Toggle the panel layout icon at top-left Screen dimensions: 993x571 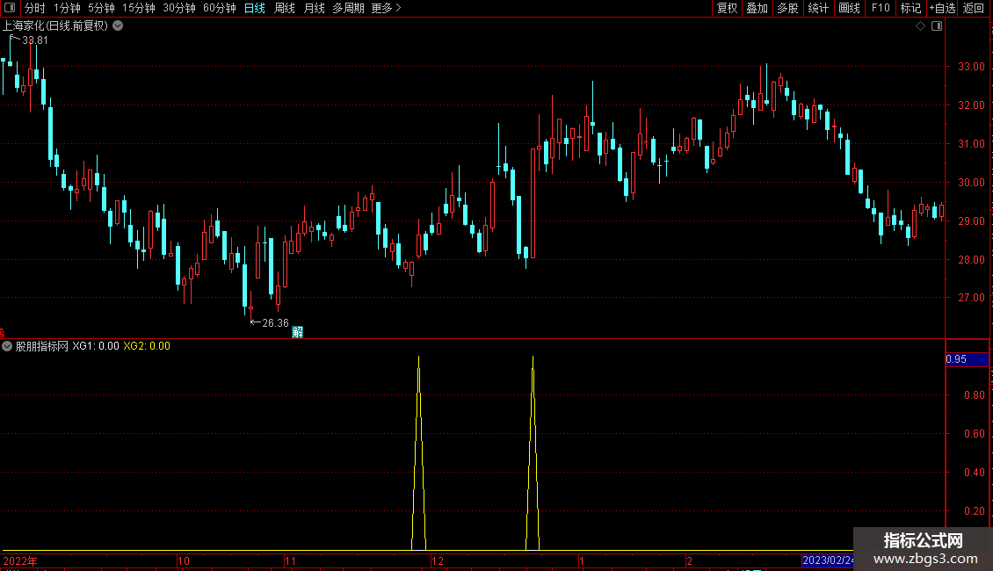coord(10,8)
